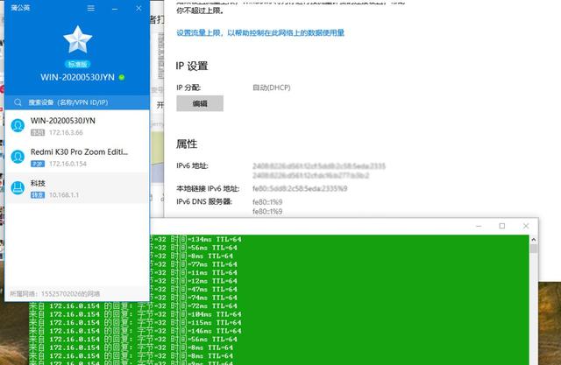This screenshot has height=365, width=561.
Task: Click the P2P connection tag
Action: click(38, 164)
